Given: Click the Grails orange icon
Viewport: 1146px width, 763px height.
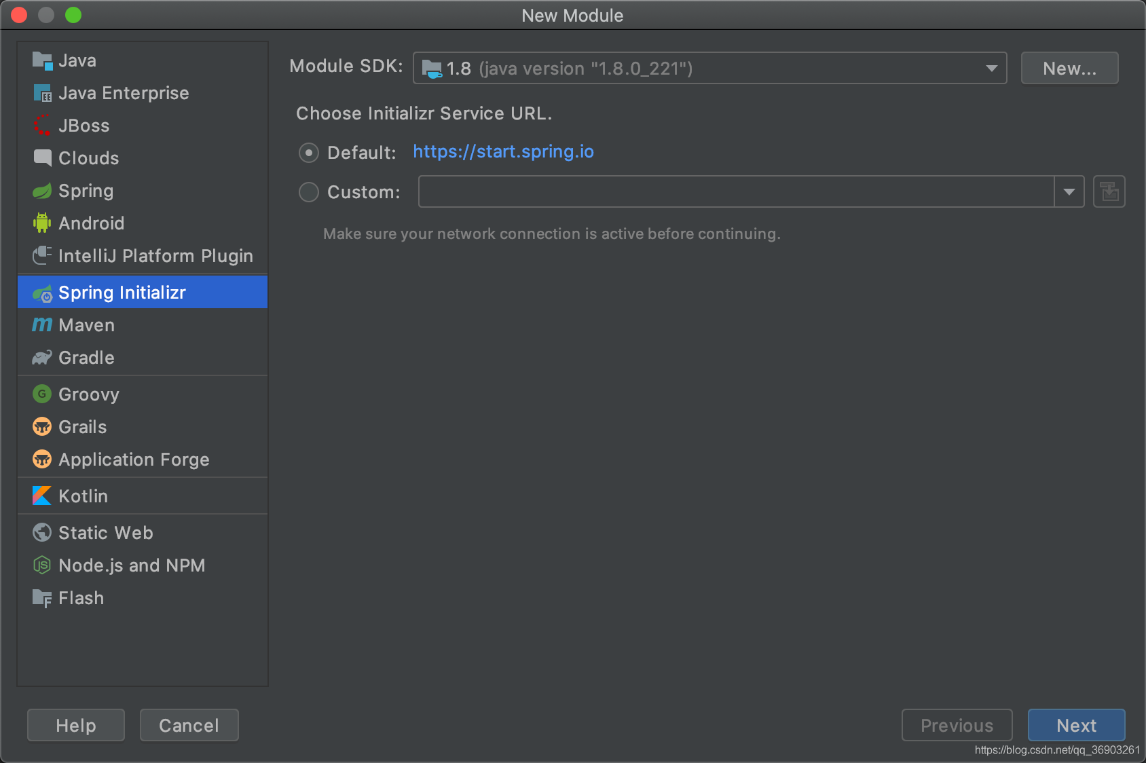Looking at the screenshot, I should (42, 427).
